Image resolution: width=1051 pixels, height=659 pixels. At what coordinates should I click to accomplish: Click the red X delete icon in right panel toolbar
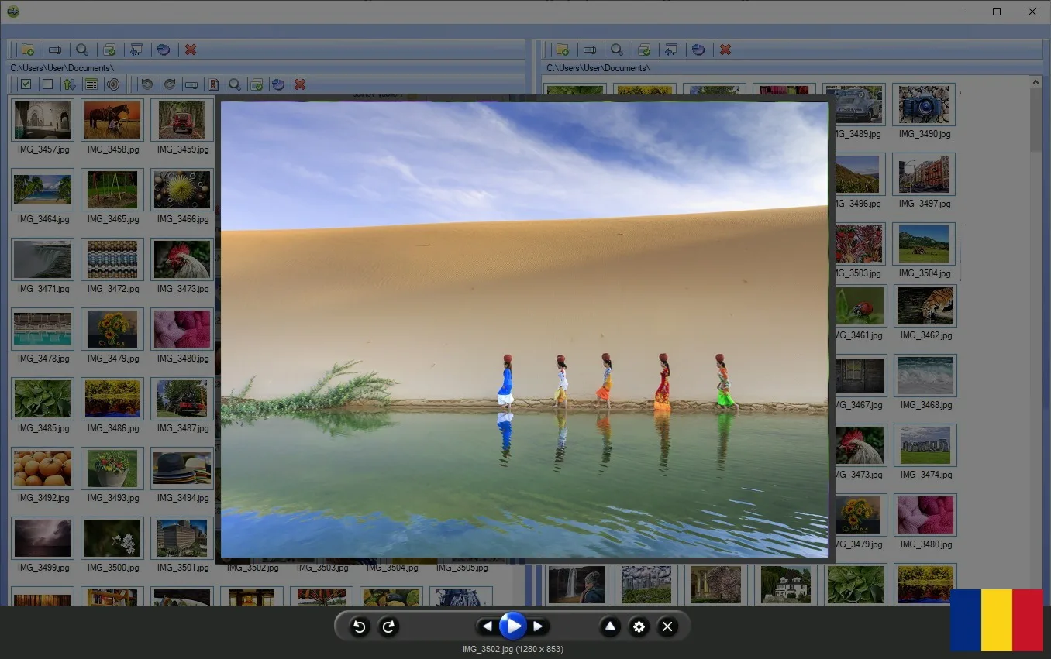pos(725,50)
